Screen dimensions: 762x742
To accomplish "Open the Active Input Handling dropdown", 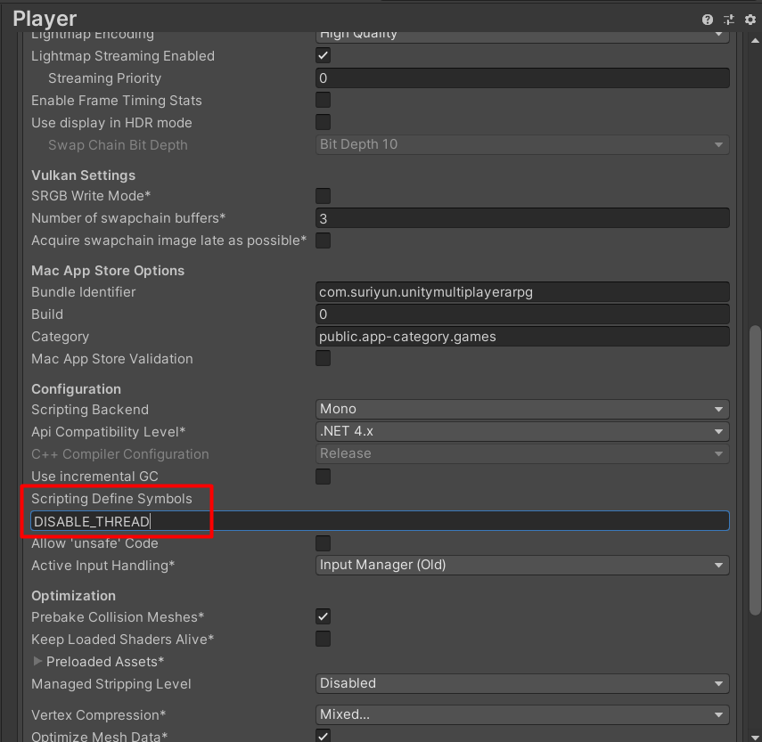I will point(521,565).
